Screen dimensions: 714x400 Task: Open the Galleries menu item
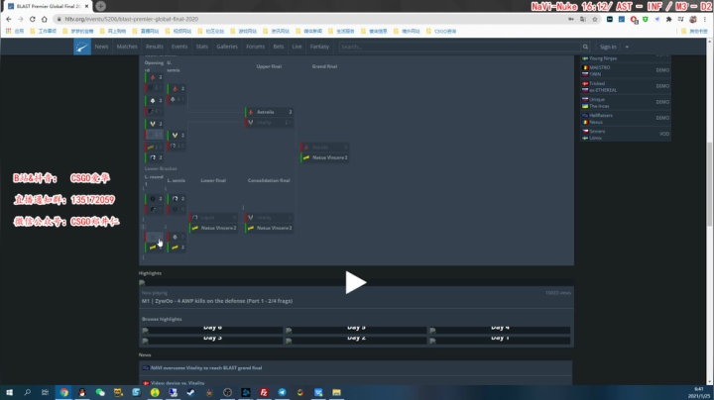pyautogui.click(x=227, y=47)
